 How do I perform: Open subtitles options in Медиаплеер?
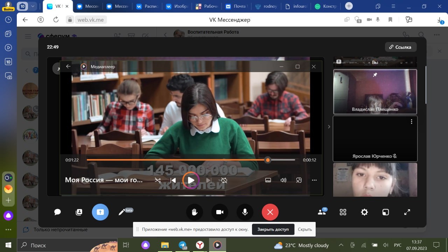coord(268,180)
